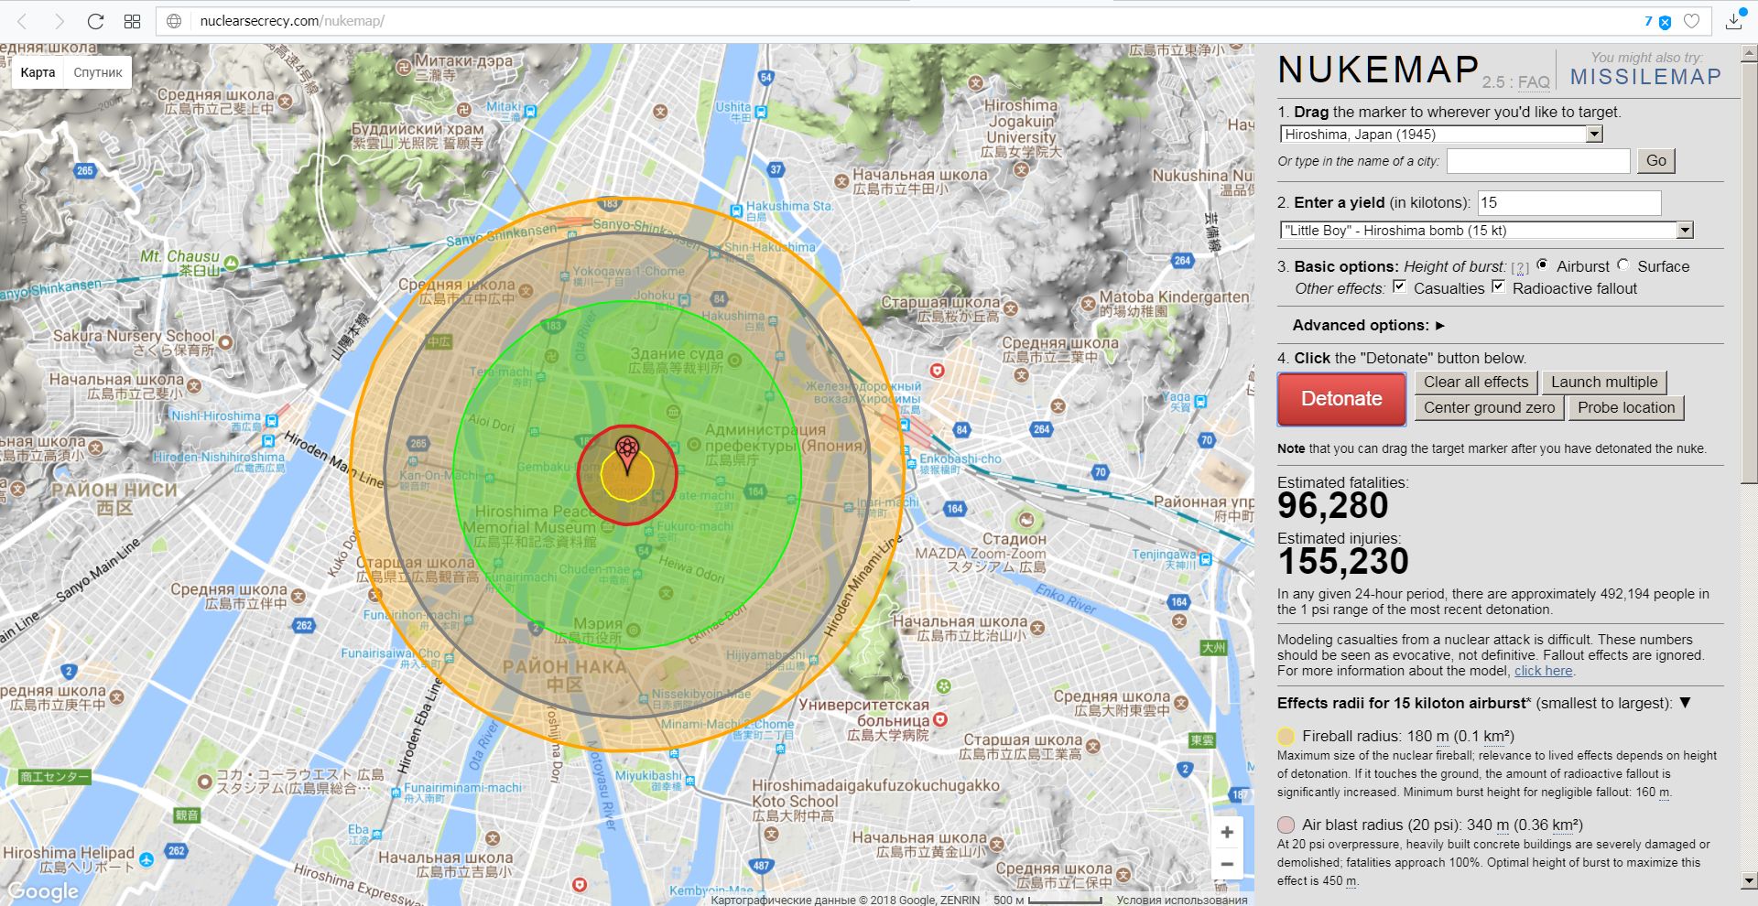
Task: Click the Google logo on map
Action: (x=42, y=890)
